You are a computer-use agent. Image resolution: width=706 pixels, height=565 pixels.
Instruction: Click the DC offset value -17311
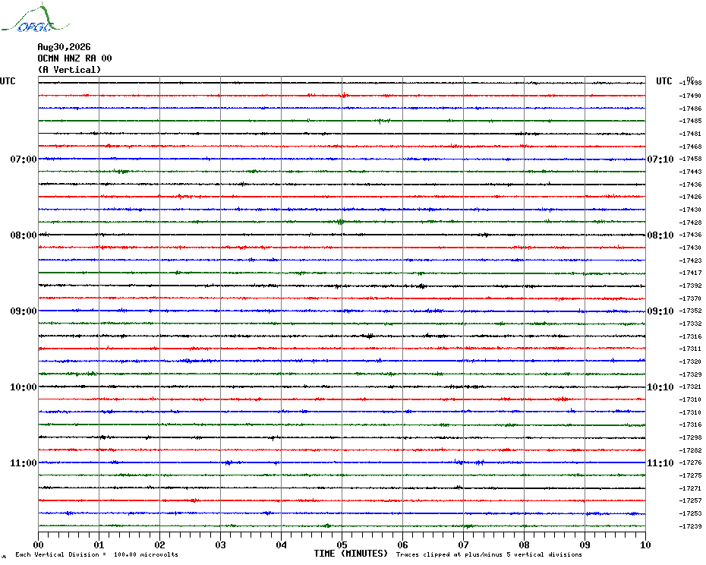pos(690,349)
